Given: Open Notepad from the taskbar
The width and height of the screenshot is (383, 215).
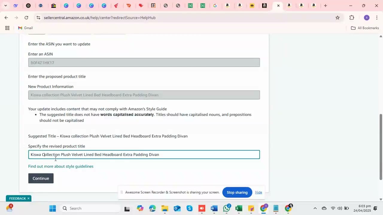Looking at the screenshot, I should coord(276,208).
